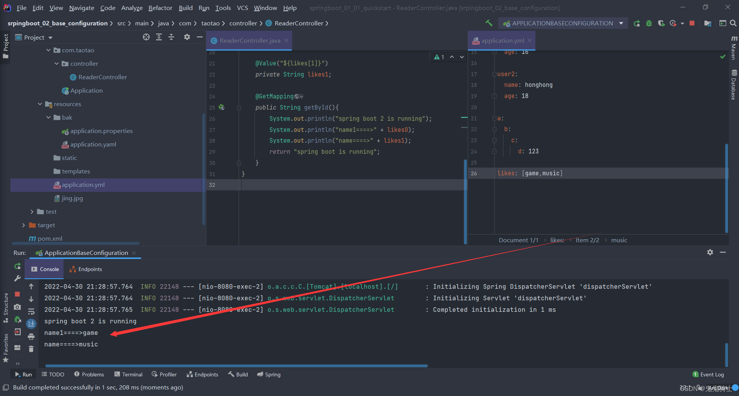Screen dimensions: 739x396
Task: Open Search Everywhere magnifier icon
Action: [733, 23]
